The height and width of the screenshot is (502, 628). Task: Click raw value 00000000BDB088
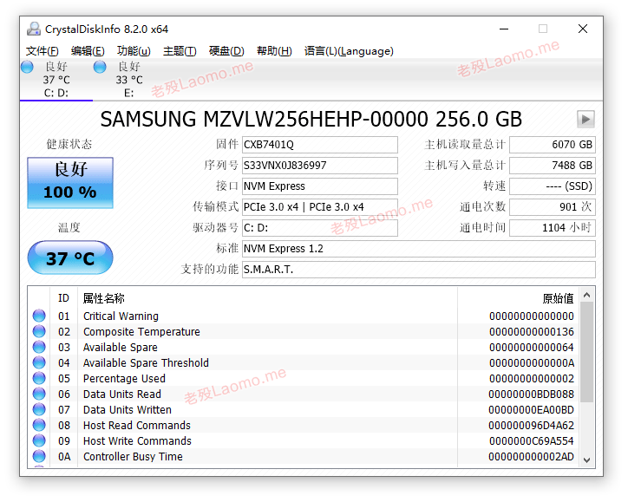click(531, 394)
